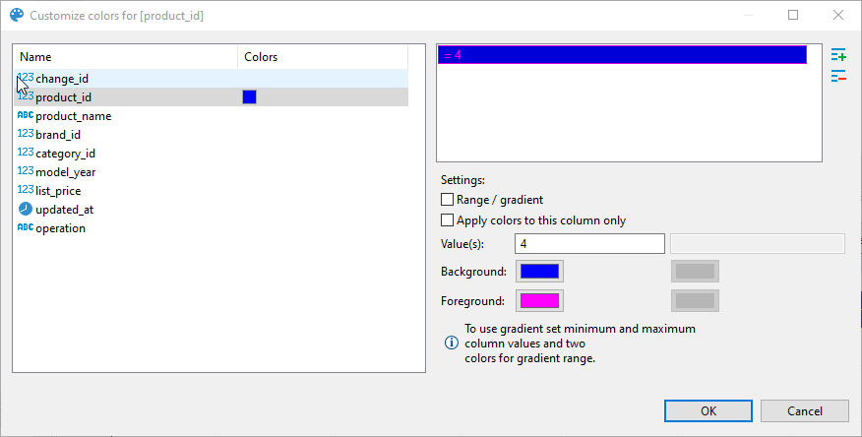
Task: Click the Name column header
Action: click(x=126, y=57)
